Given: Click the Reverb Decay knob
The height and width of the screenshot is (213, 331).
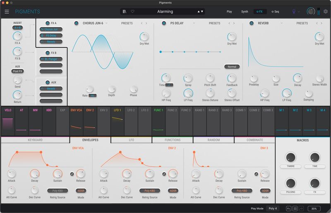Looking at the screenshot, I should pos(297,78).
